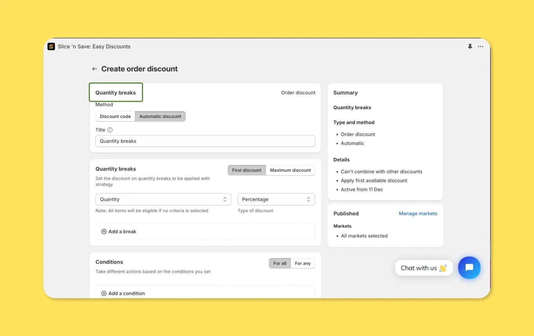Click the plus icon for Add a break

point(104,232)
